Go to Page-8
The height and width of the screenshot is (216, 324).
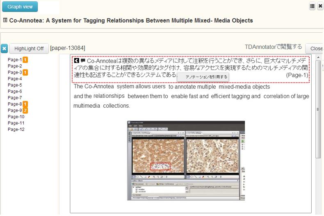point(15,104)
